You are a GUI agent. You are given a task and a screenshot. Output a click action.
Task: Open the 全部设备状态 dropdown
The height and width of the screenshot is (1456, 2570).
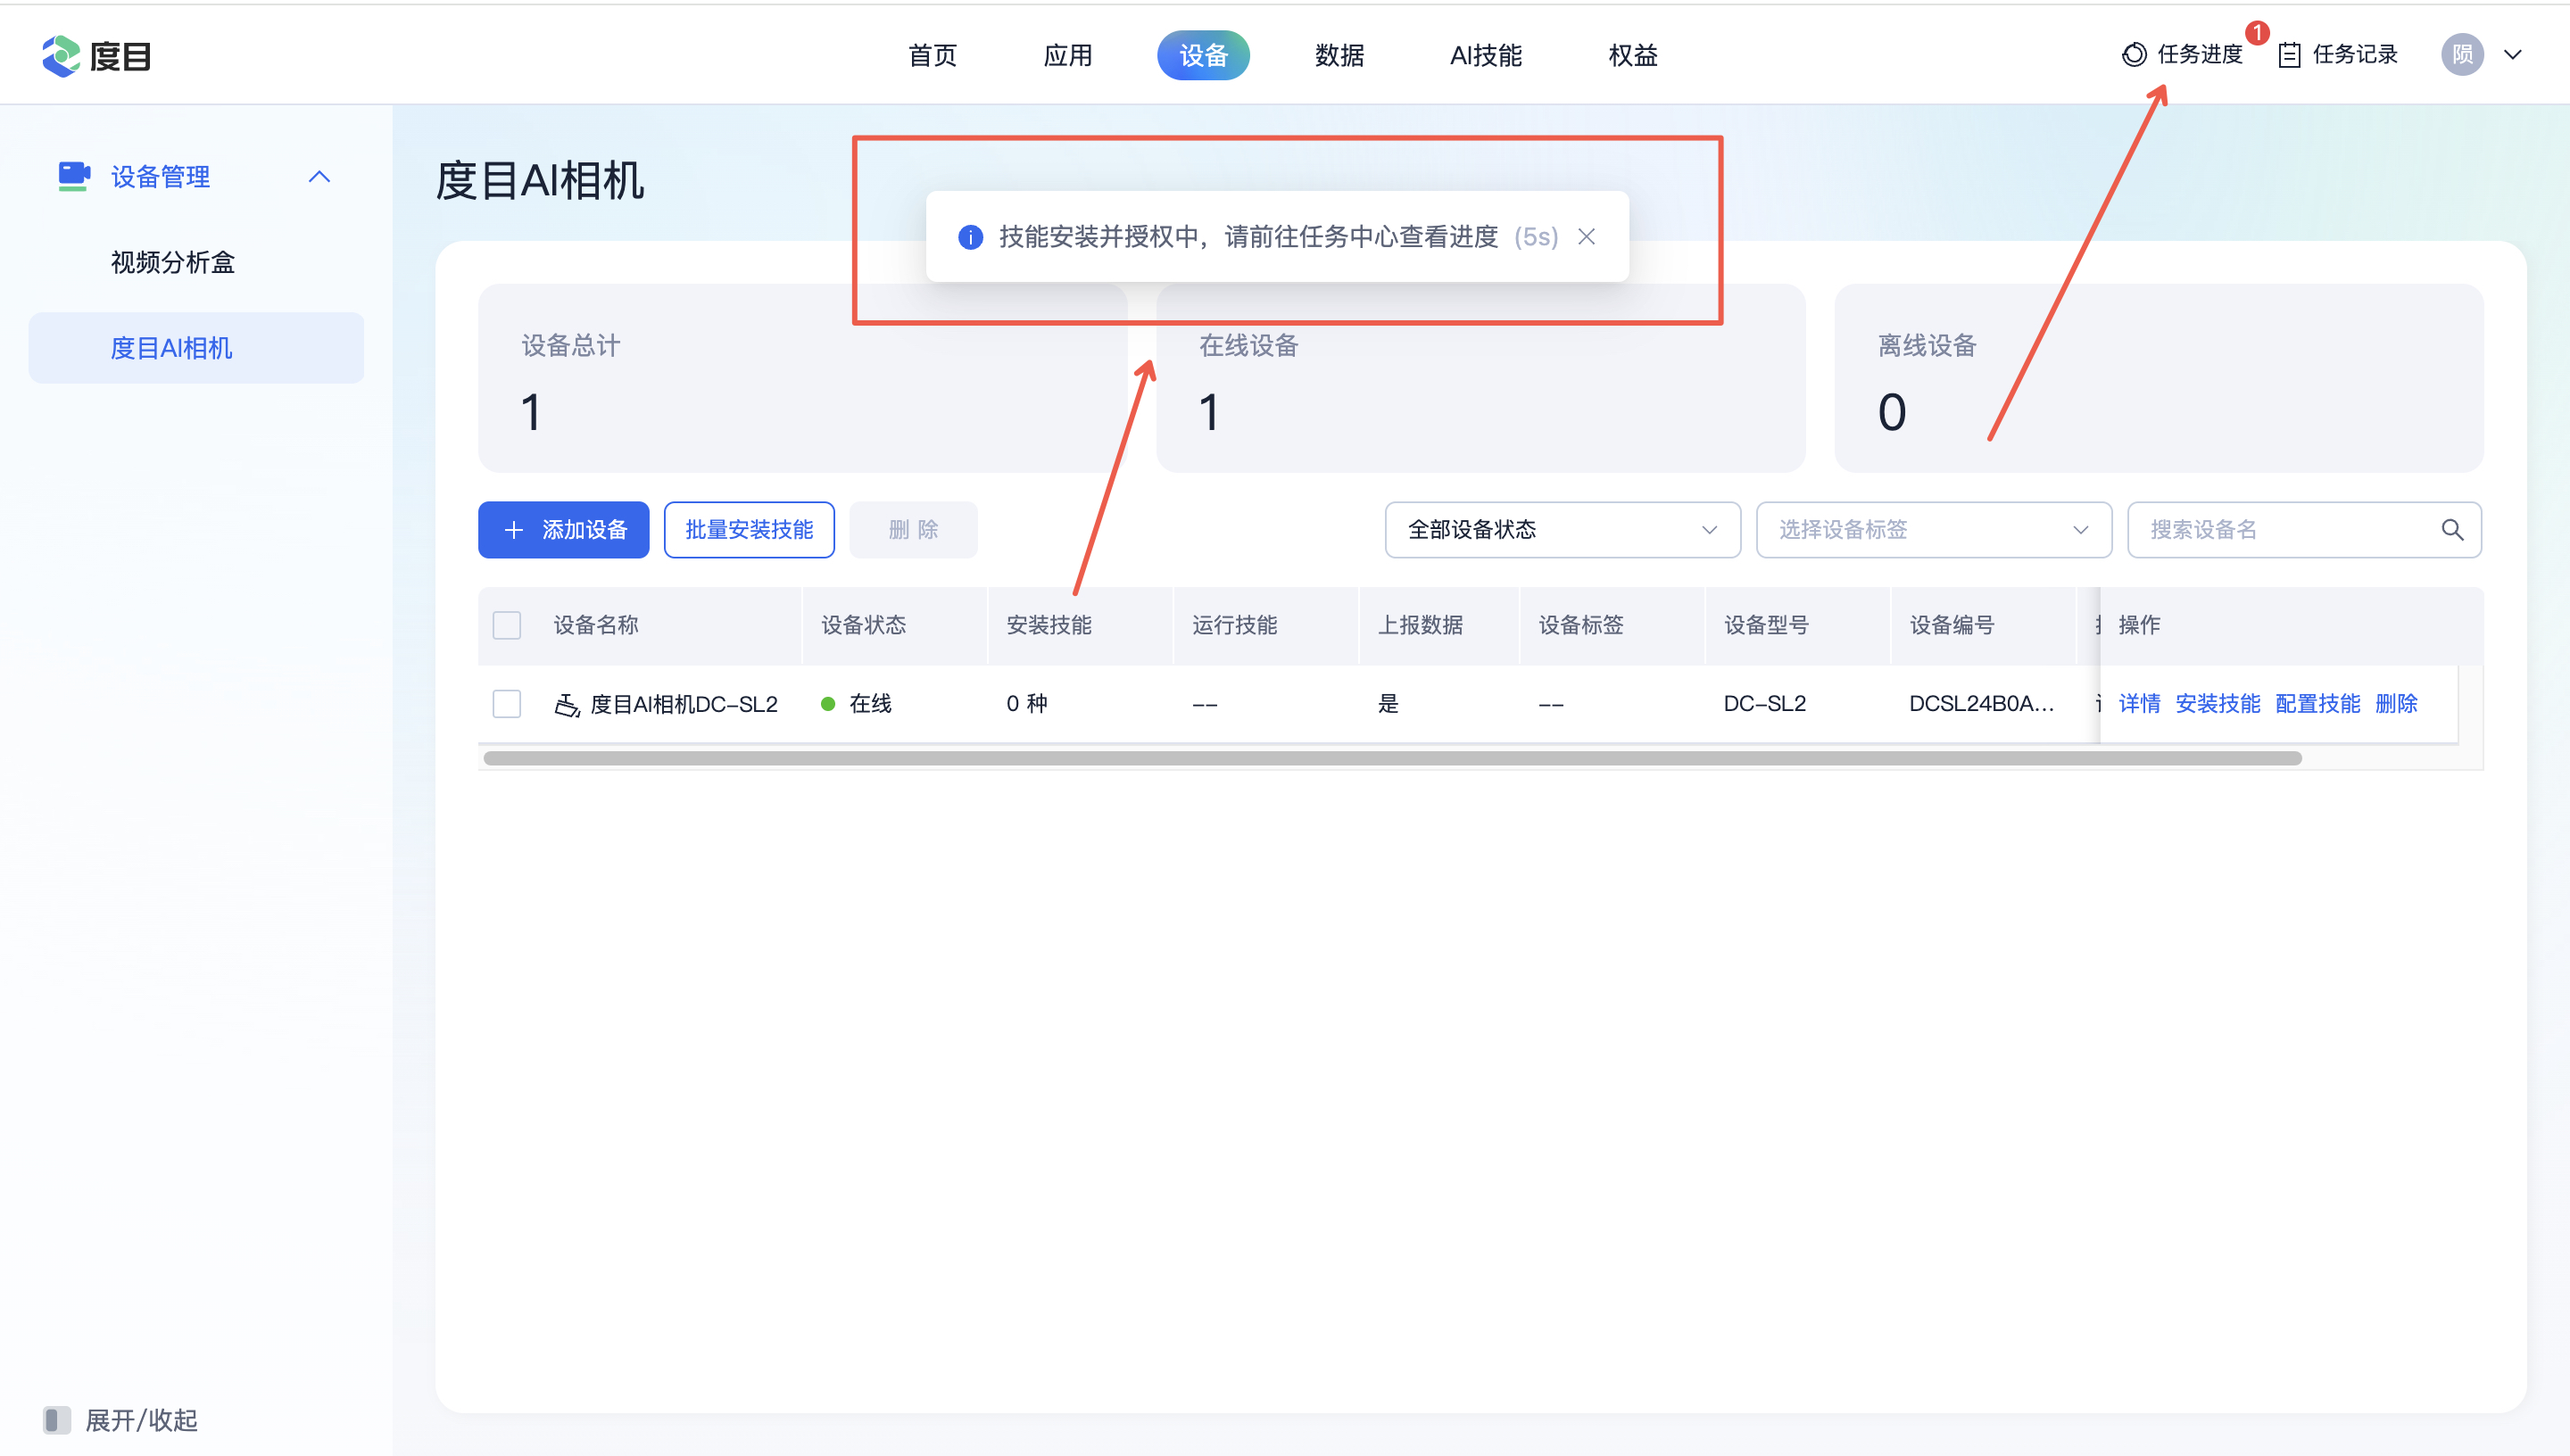point(1562,530)
